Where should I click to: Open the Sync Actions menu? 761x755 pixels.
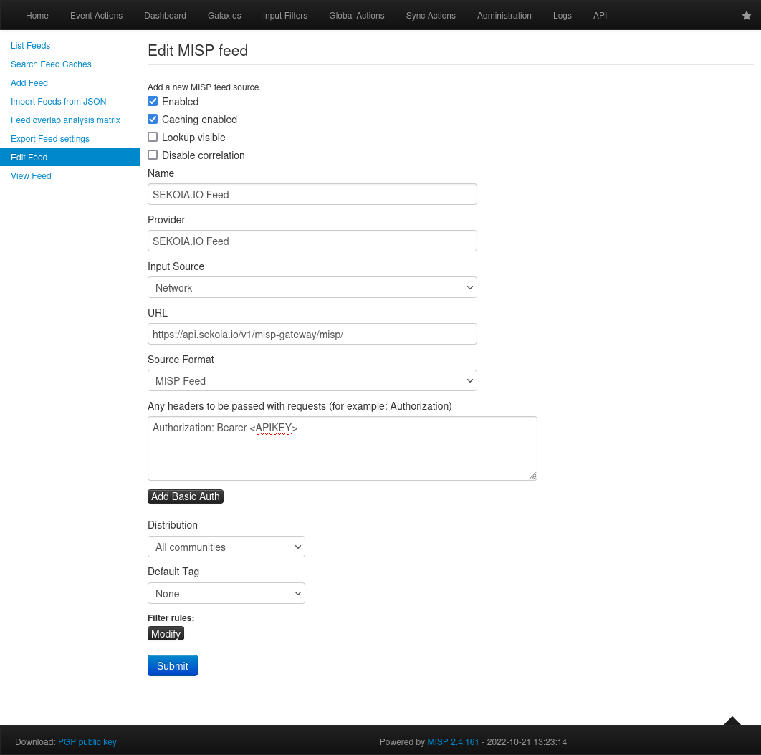click(x=430, y=15)
